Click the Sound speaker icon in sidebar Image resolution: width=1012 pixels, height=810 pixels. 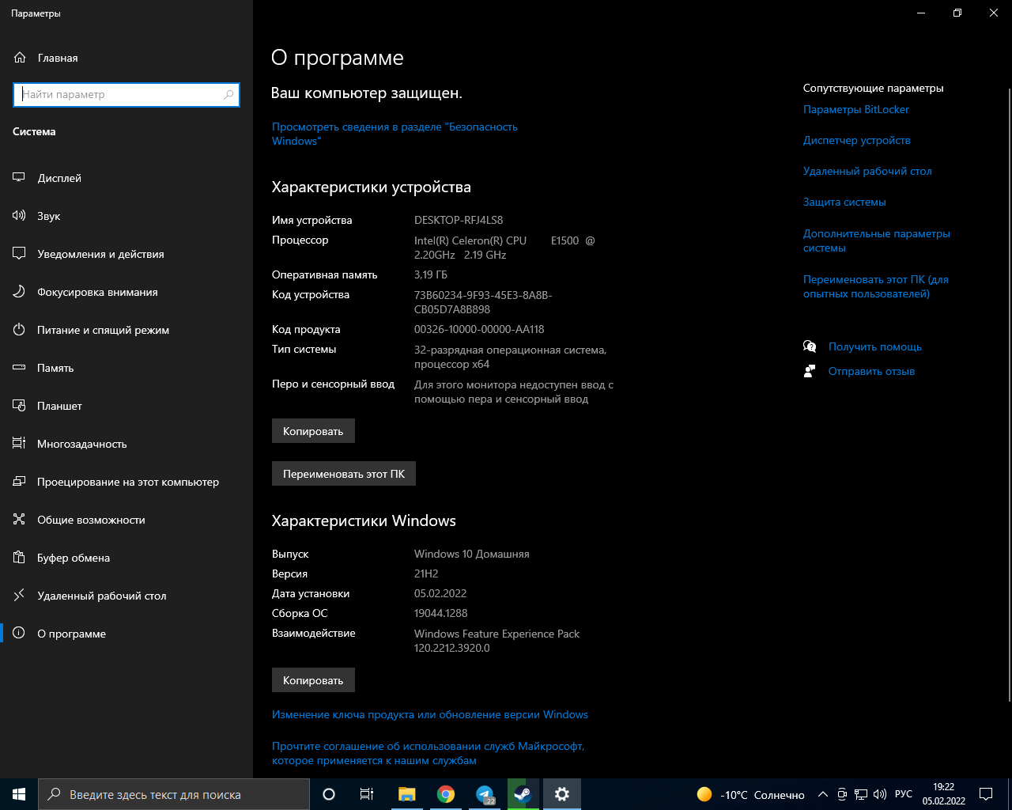[x=19, y=216]
